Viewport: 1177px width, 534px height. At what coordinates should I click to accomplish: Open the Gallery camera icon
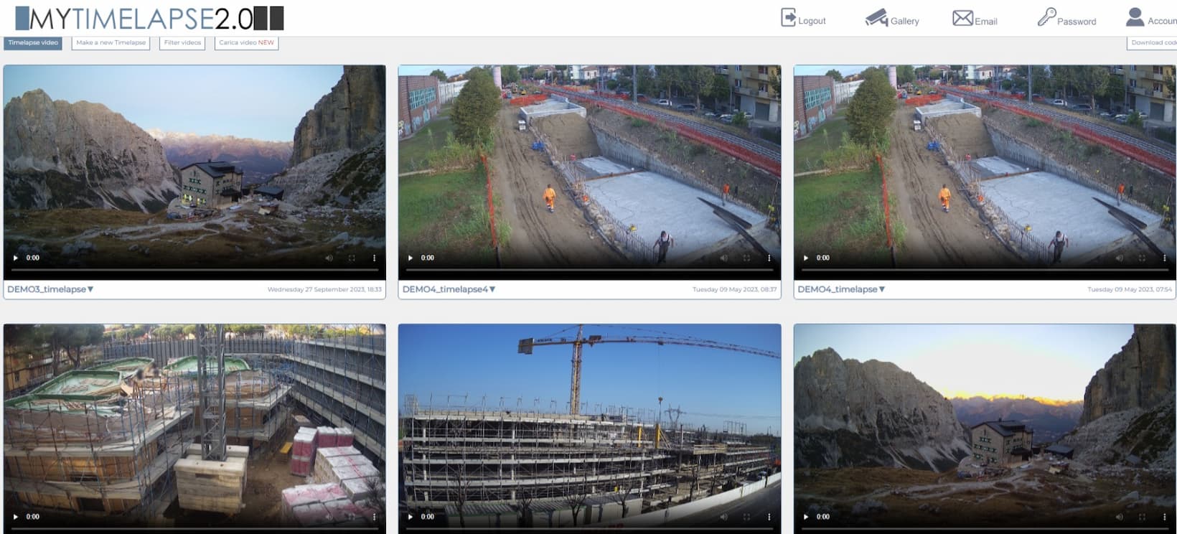point(876,18)
